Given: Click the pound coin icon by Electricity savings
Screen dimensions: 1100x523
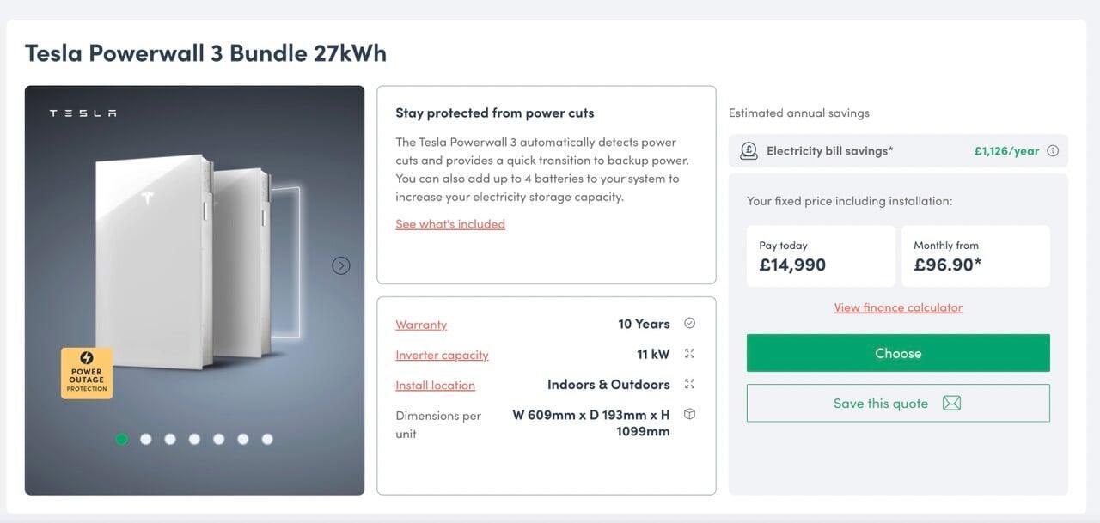Looking at the screenshot, I should [749, 151].
